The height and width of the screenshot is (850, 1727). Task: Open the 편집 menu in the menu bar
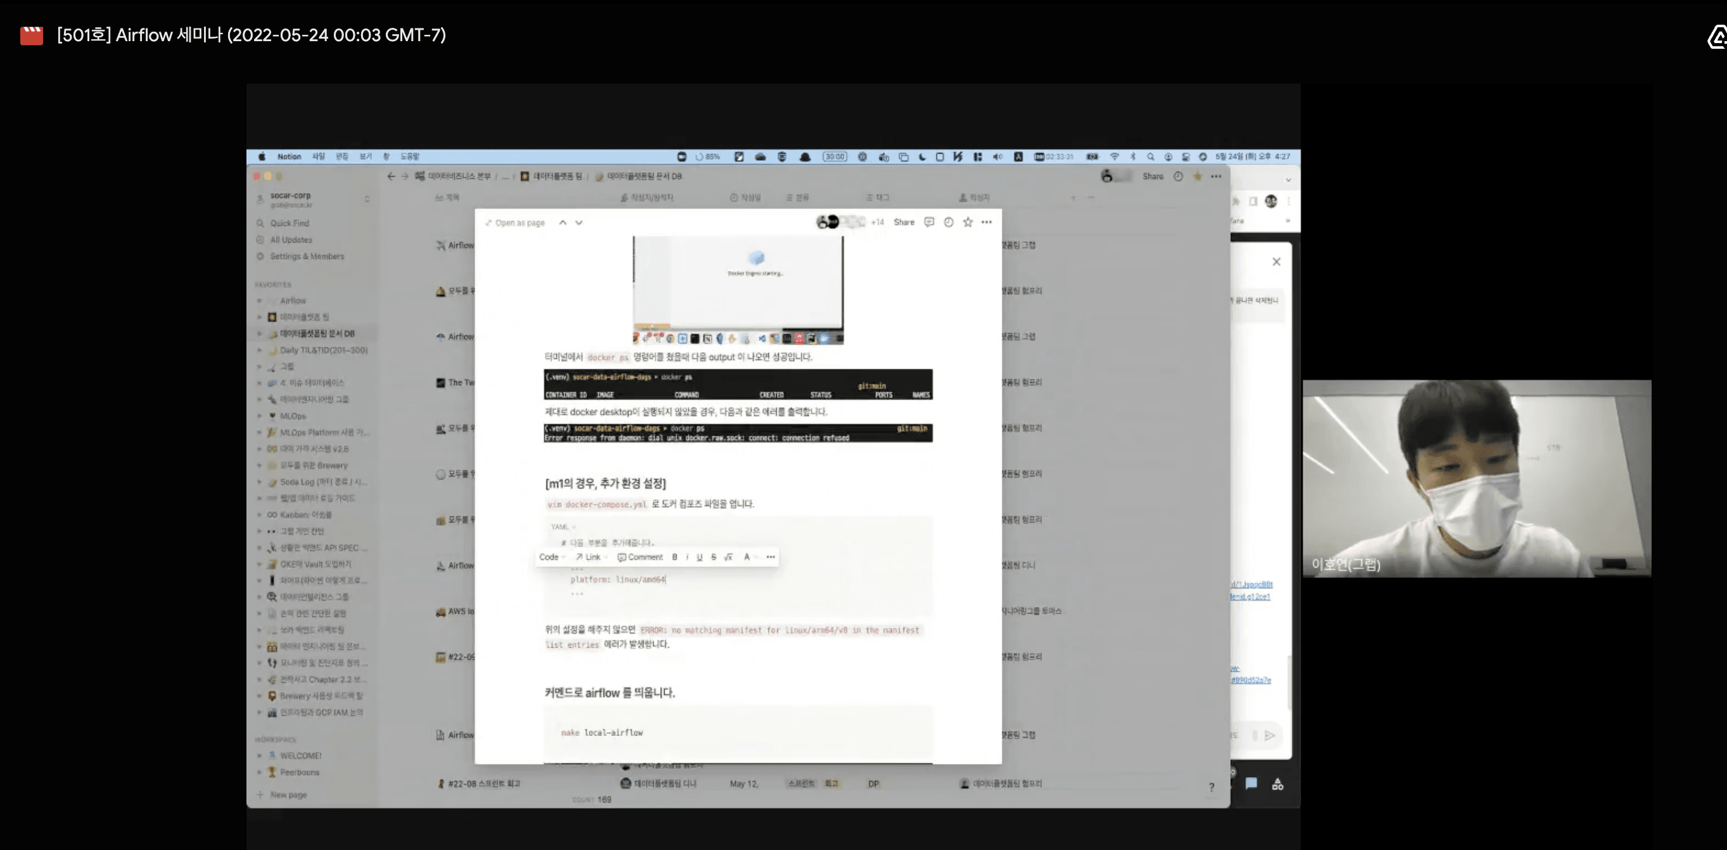342,157
